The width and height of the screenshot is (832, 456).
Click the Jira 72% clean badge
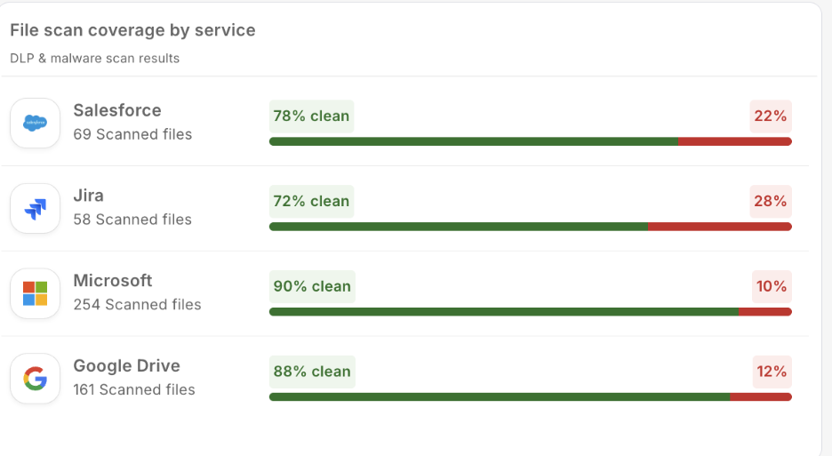click(x=311, y=201)
